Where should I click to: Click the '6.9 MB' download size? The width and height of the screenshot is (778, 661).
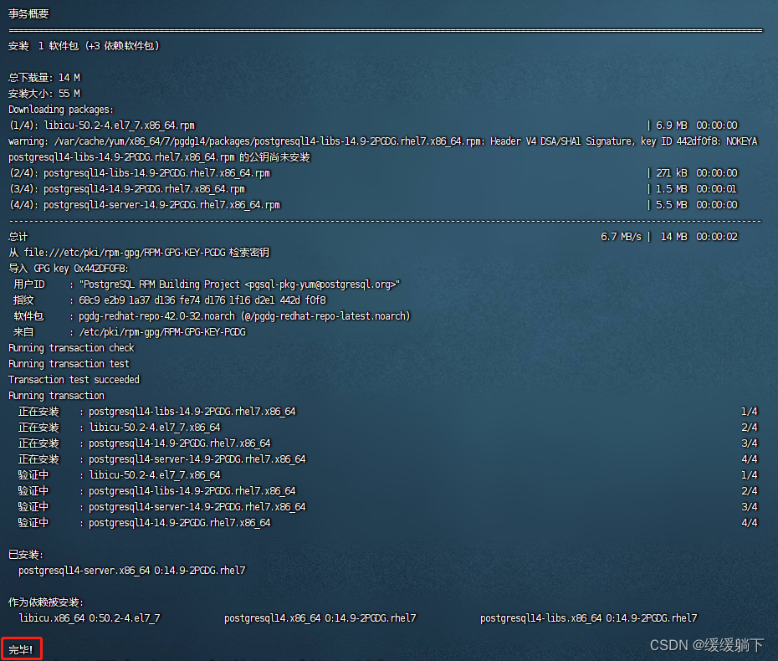point(671,126)
